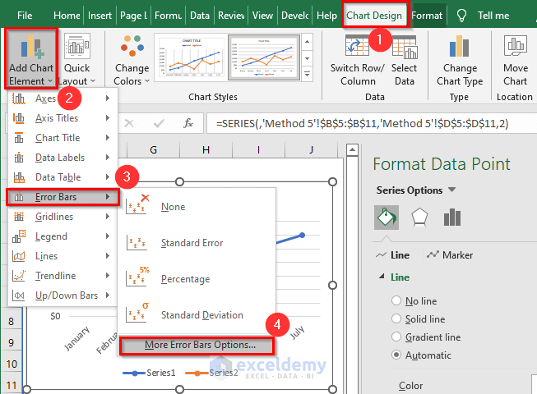Select the Effects pentagon icon
This screenshot has width=537, height=394.
click(x=419, y=218)
